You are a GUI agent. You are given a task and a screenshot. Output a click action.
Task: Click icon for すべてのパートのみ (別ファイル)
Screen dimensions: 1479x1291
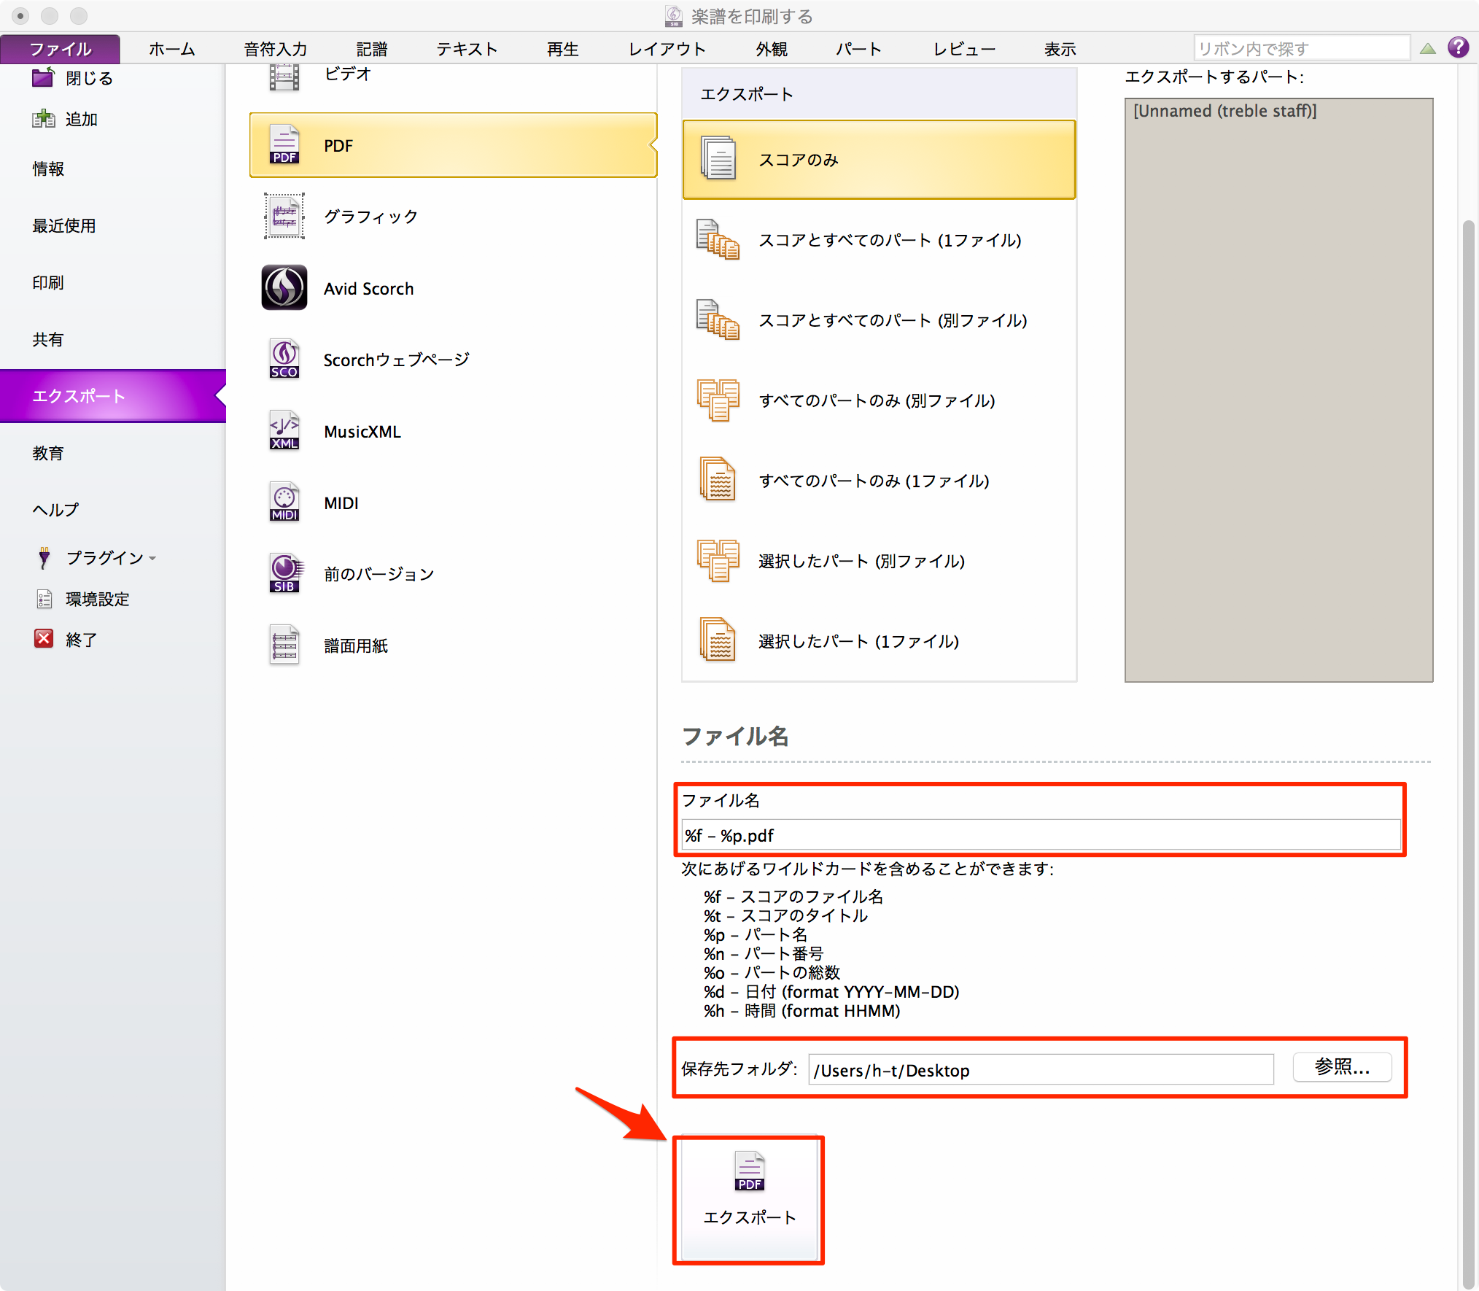tap(718, 400)
